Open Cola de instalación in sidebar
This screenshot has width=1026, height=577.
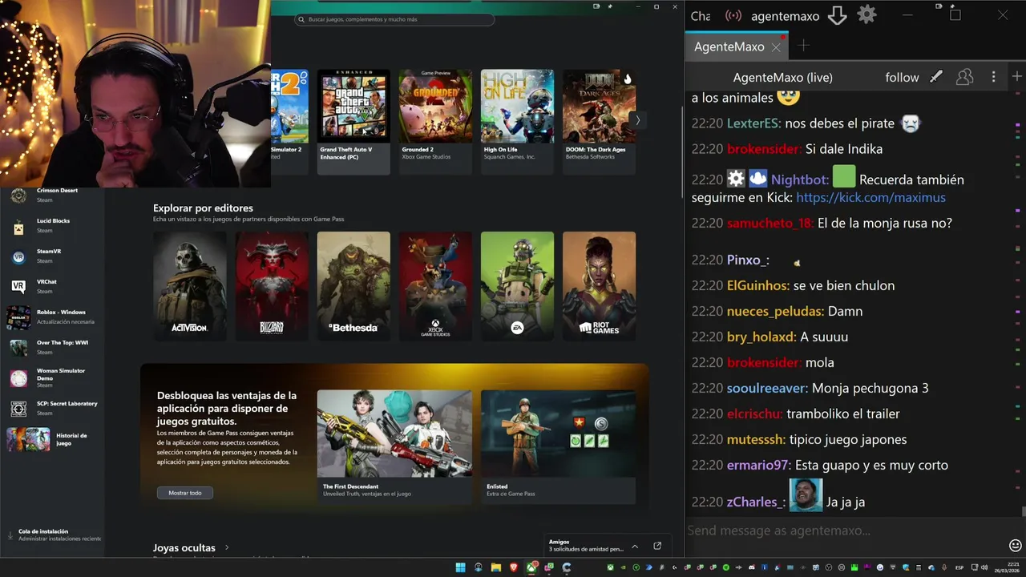[x=53, y=535]
